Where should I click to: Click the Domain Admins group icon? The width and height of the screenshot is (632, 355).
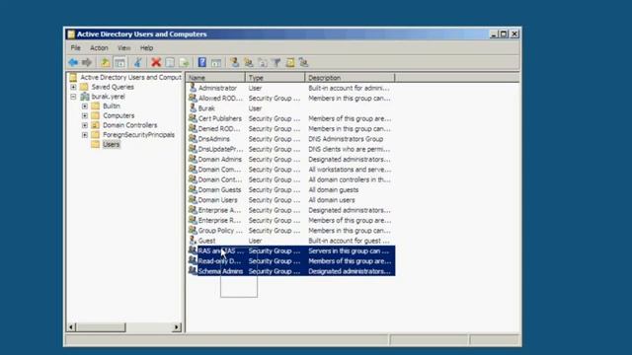point(194,159)
